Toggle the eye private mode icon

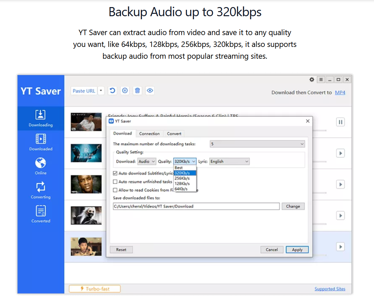point(150,91)
